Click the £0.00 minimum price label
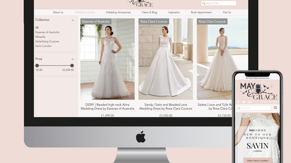291x163 pixels. (39, 70)
